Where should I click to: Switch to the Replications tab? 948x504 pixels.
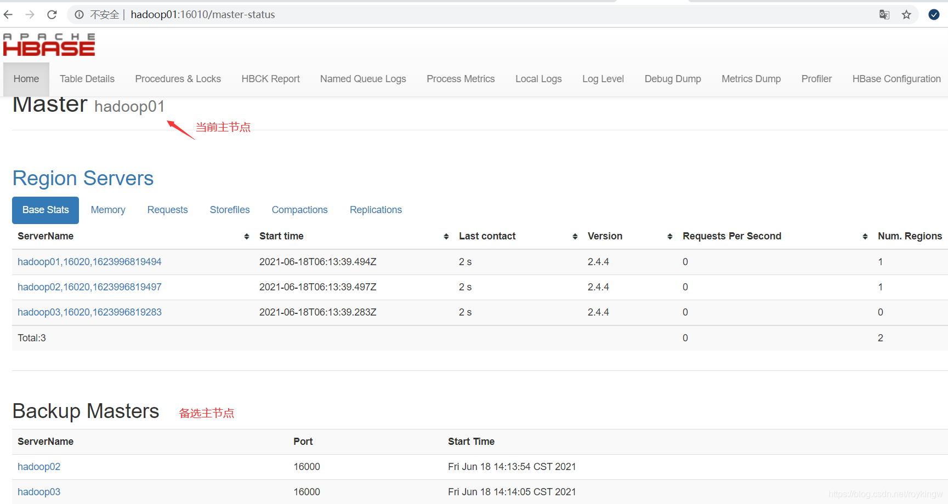pyautogui.click(x=376, y=210)
